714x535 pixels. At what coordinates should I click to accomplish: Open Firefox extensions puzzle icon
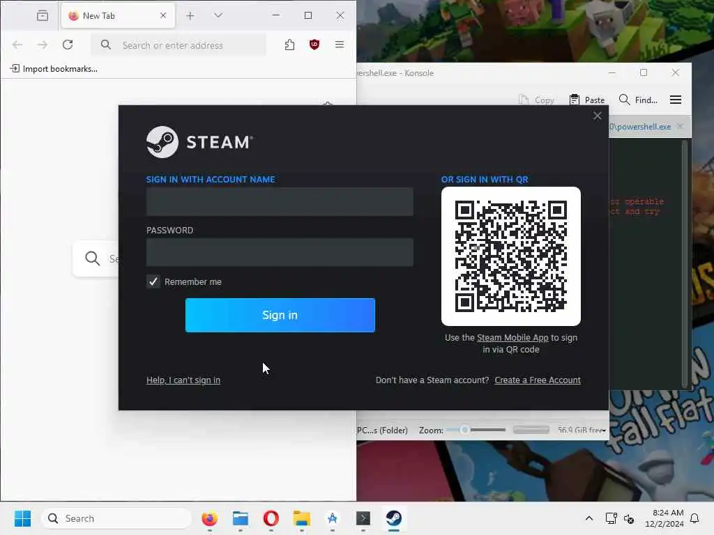point(289,45)
